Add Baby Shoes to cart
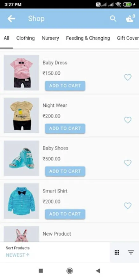Viewport: 139px width, 279px height. (65, 171)
